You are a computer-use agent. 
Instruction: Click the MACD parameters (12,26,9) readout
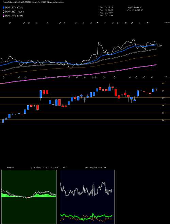tap(45, 167)
